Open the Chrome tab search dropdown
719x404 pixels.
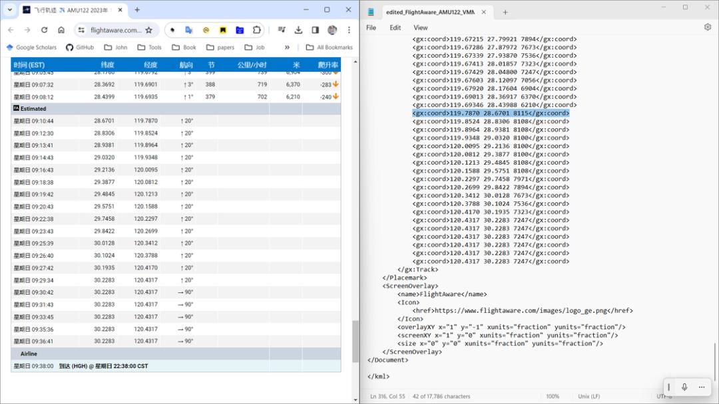pos(9,9)
